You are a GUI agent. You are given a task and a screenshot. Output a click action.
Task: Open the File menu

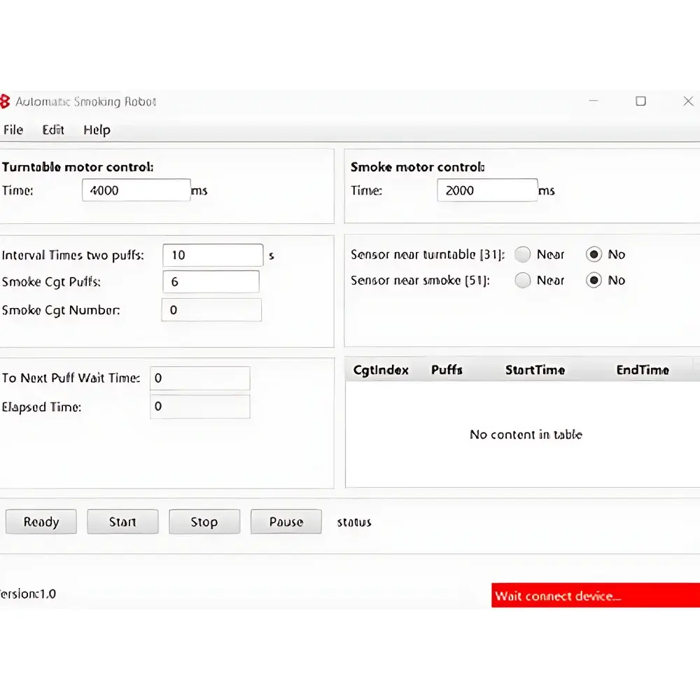13,129
